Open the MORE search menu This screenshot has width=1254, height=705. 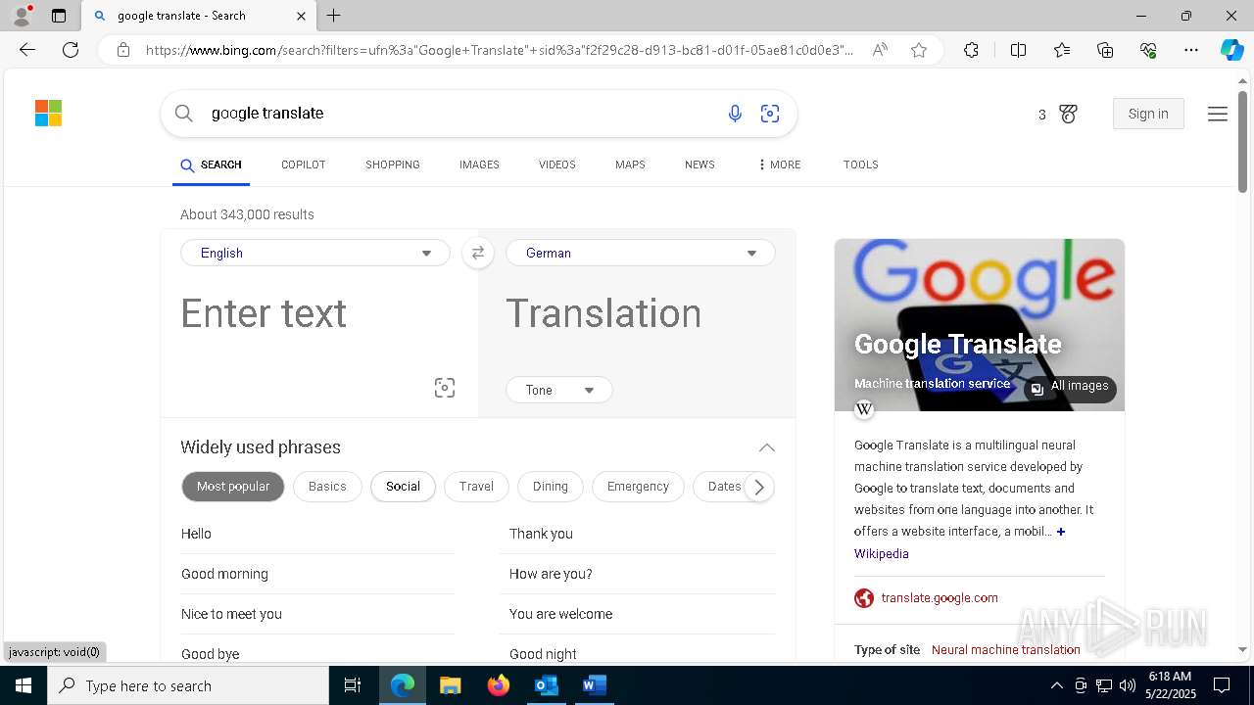pyautogui.click(x=779, y=164)
